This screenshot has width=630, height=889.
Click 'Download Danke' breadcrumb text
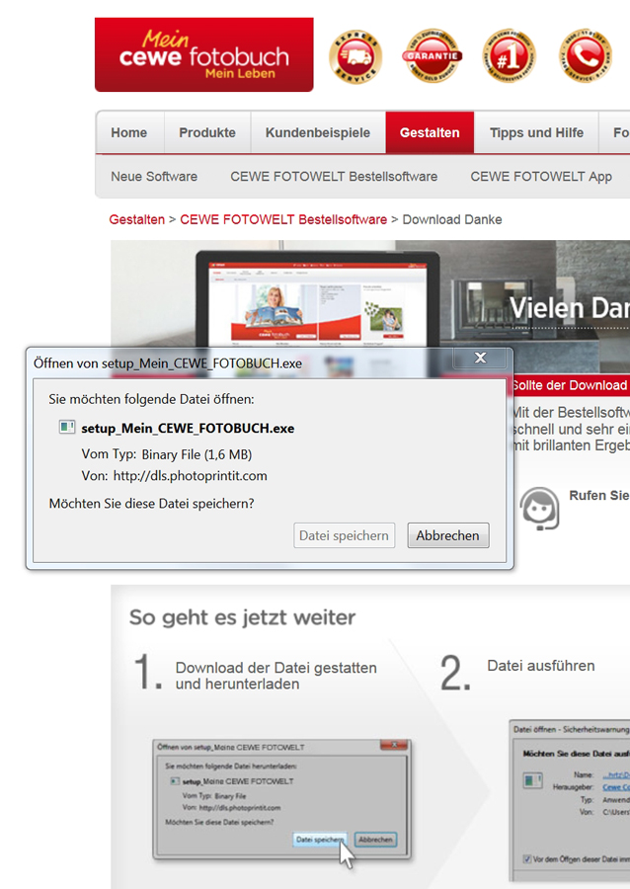pyautogui.click(x=452, y=219)
